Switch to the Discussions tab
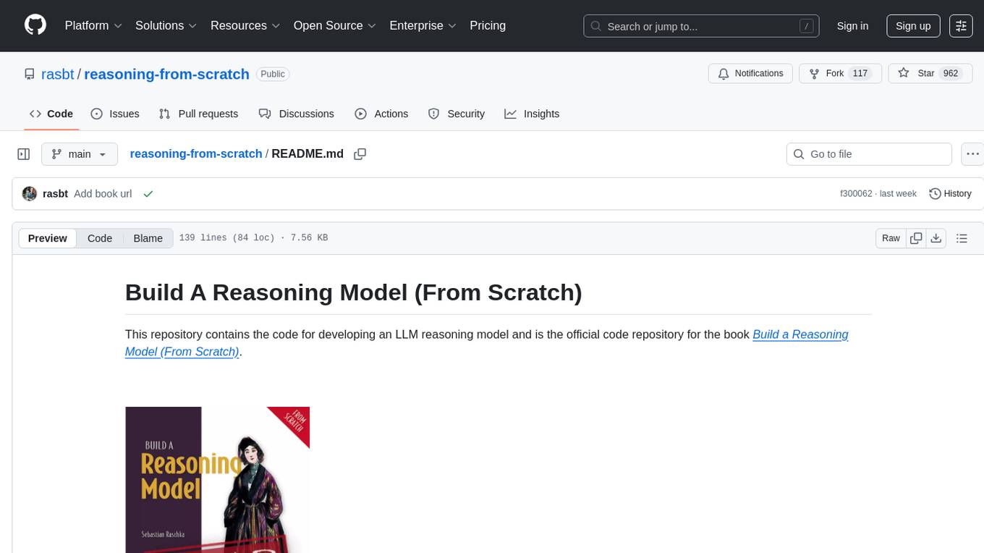984x553 pixels. (297, 114)
